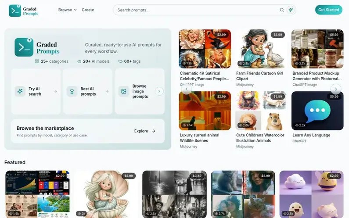The height and width of the screenshot is (218, 349).
Task: Open the featured cat and woman portraits thumbnail
Action: pyautogui.click(x=243, y=194)
